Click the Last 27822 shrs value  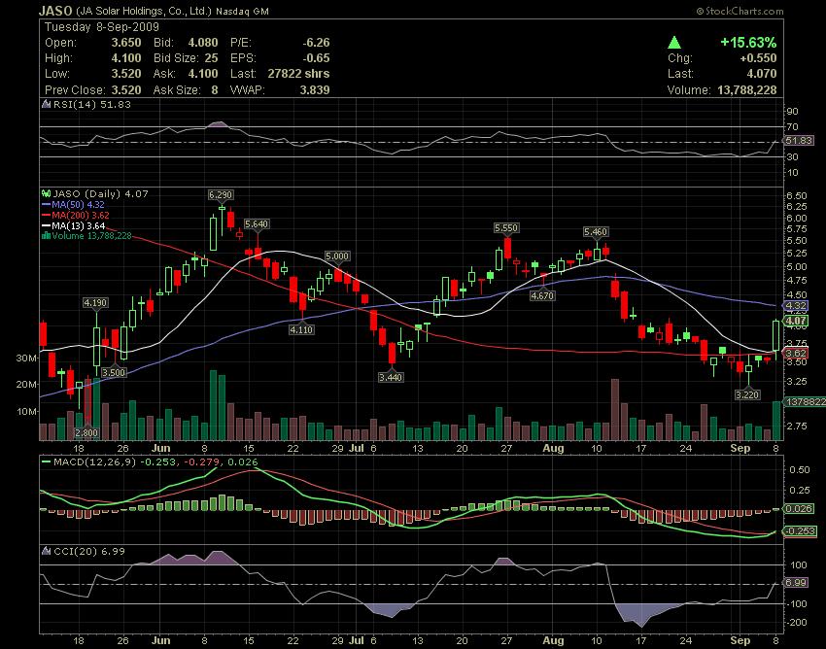298,74
